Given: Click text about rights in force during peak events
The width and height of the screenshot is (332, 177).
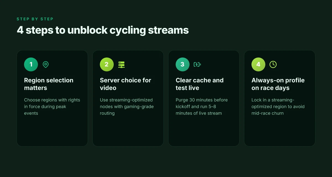Looking at the screenshot, I should tap(52, 106).
